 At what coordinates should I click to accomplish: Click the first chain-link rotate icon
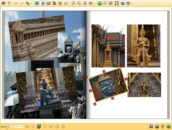click(x=73, y=3)
